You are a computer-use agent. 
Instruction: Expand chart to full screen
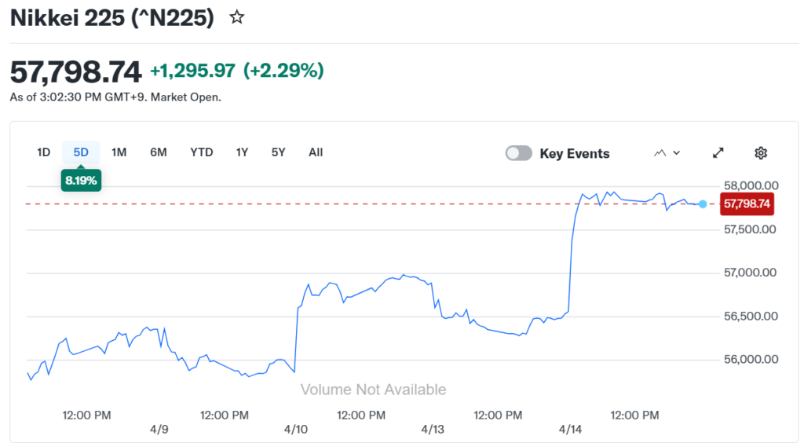pyautogui.click(x=718, y=153)
